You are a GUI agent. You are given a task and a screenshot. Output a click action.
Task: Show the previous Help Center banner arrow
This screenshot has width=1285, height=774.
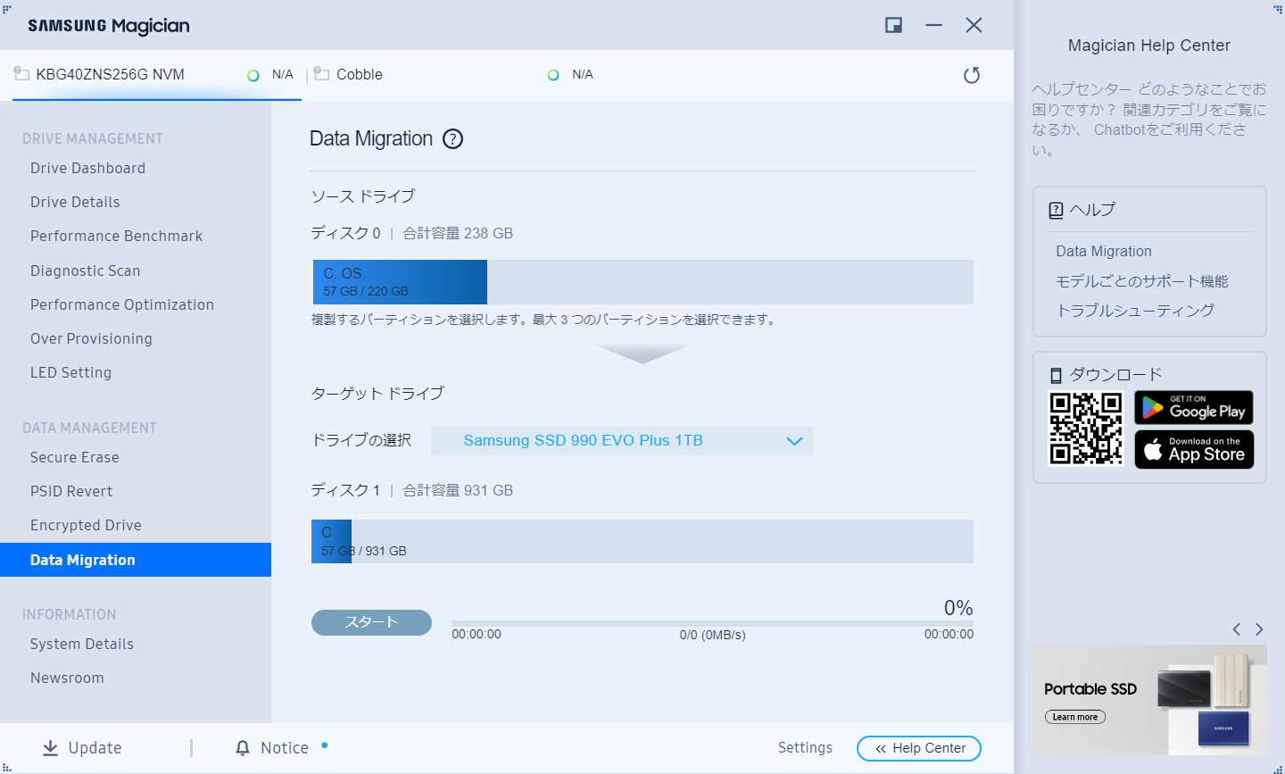point(1237,629)
